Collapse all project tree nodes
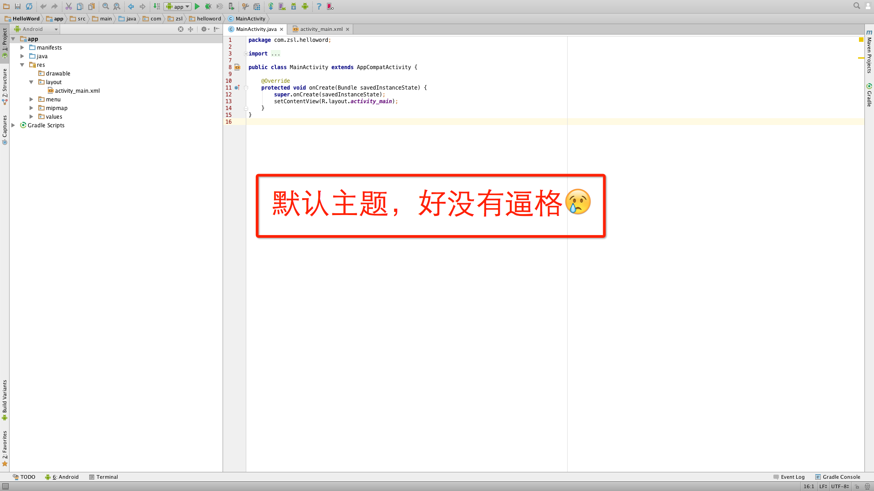 point(191,29)
